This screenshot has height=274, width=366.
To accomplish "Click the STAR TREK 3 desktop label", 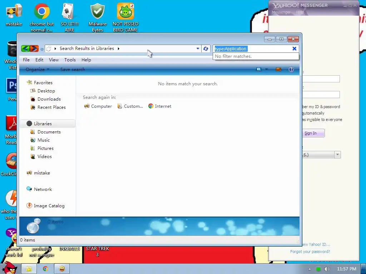I will (x=97, y=252).
